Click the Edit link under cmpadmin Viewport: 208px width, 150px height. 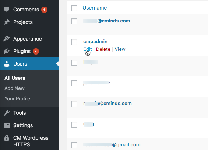(x=87, y=49)
